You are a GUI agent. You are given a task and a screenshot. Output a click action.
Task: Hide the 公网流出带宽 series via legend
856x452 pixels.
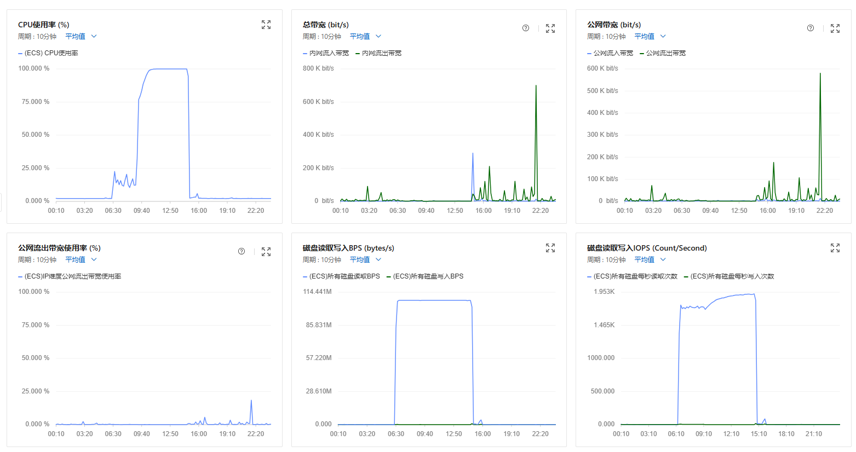(x=665, y=53)
